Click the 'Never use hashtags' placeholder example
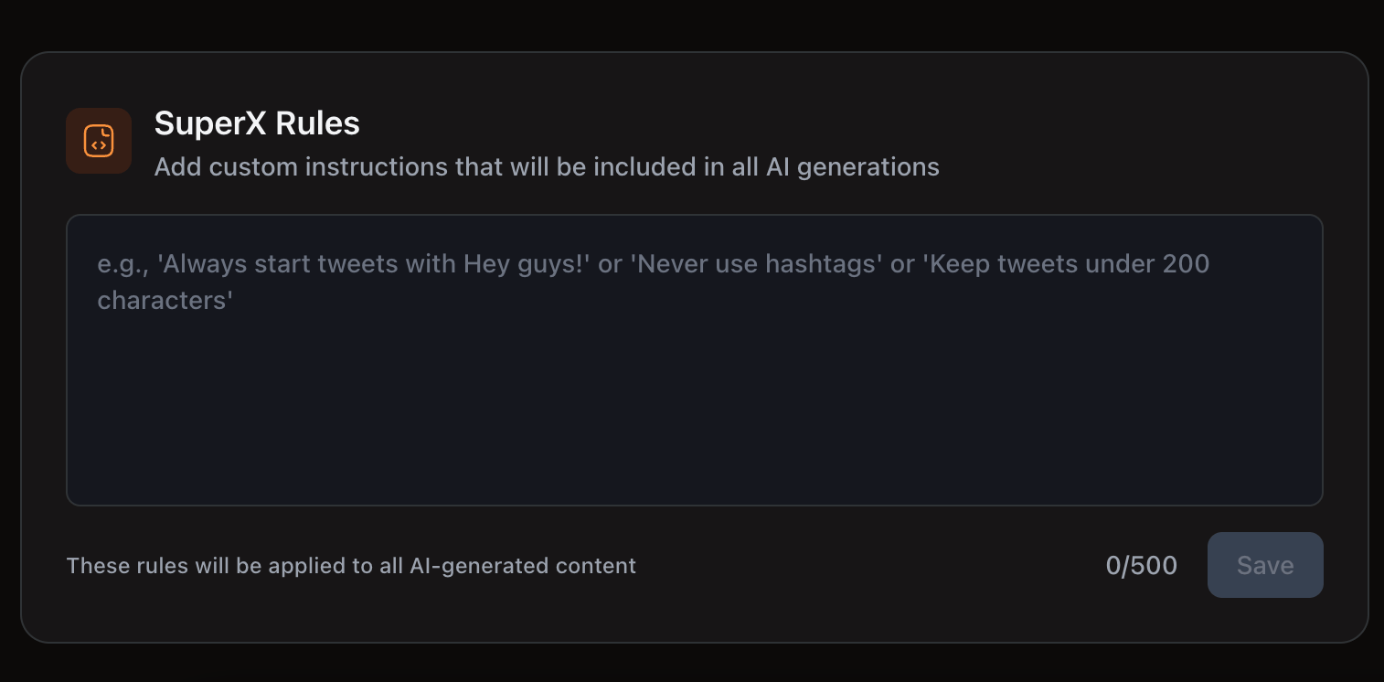 point(756,264)
